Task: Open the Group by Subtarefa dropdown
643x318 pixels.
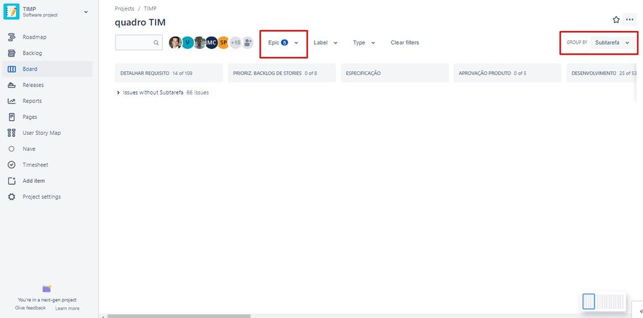Action: click(613, 42)
